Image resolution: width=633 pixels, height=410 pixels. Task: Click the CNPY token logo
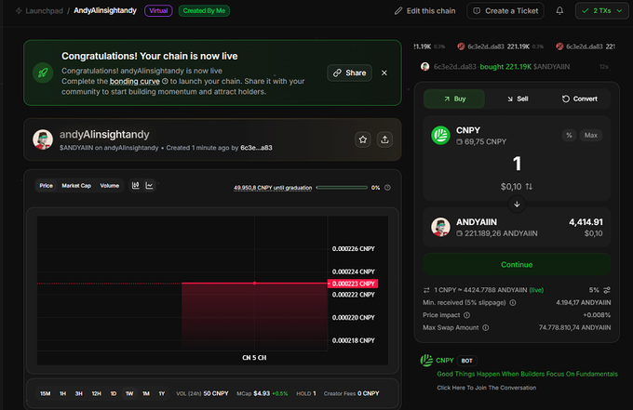click(x=441, y=136)
